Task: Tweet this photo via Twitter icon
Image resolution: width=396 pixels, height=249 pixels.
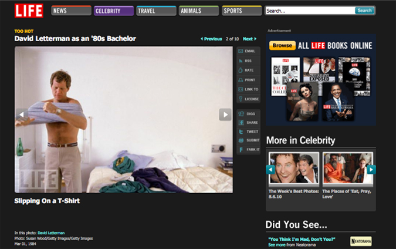Action: 241,132
